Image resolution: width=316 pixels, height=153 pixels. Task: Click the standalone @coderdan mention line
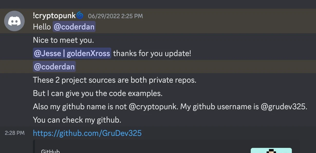(54, 67)
